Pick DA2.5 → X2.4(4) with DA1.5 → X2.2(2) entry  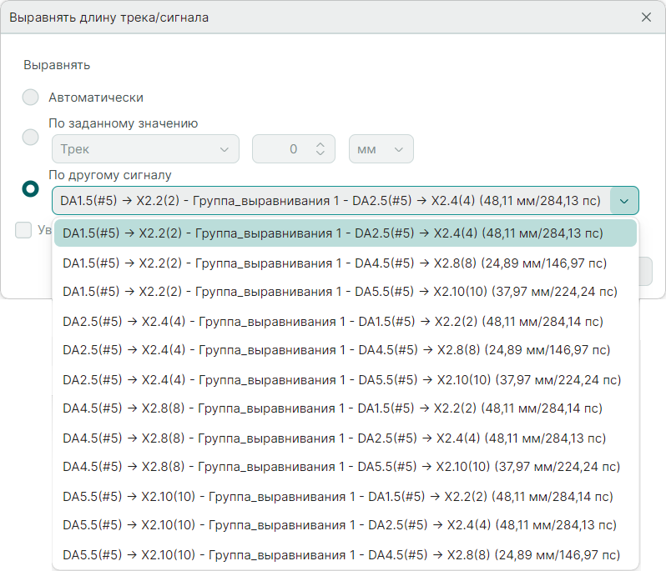point(332,322)
